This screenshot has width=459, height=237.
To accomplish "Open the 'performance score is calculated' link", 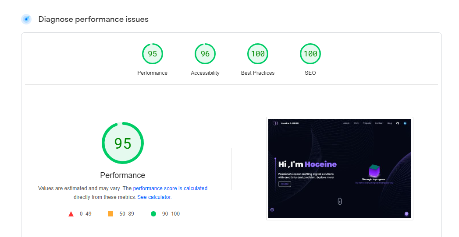I will pos(170,188).
